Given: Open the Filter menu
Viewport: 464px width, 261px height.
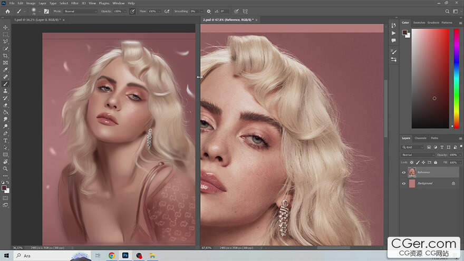Looking at the screenshot, I should coord(74,3).
